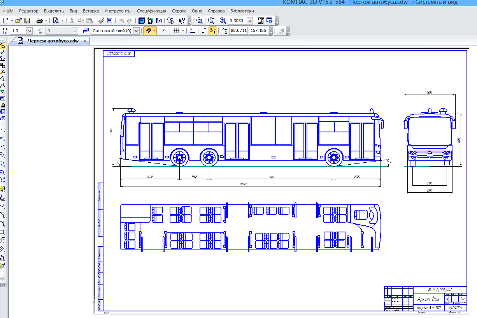Open the view number 0 dropdown
Viewport: 477px width, 318px height.
[75, 31]
